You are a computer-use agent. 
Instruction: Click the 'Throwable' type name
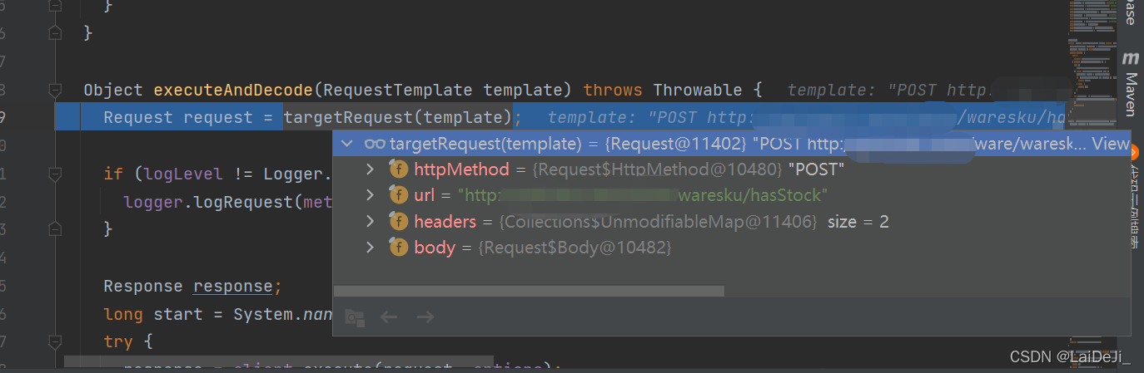697,90
